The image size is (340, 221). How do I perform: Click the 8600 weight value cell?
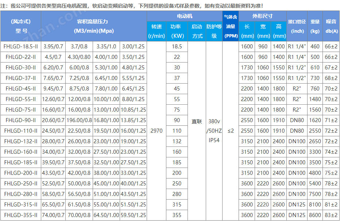tap(315, 215)
